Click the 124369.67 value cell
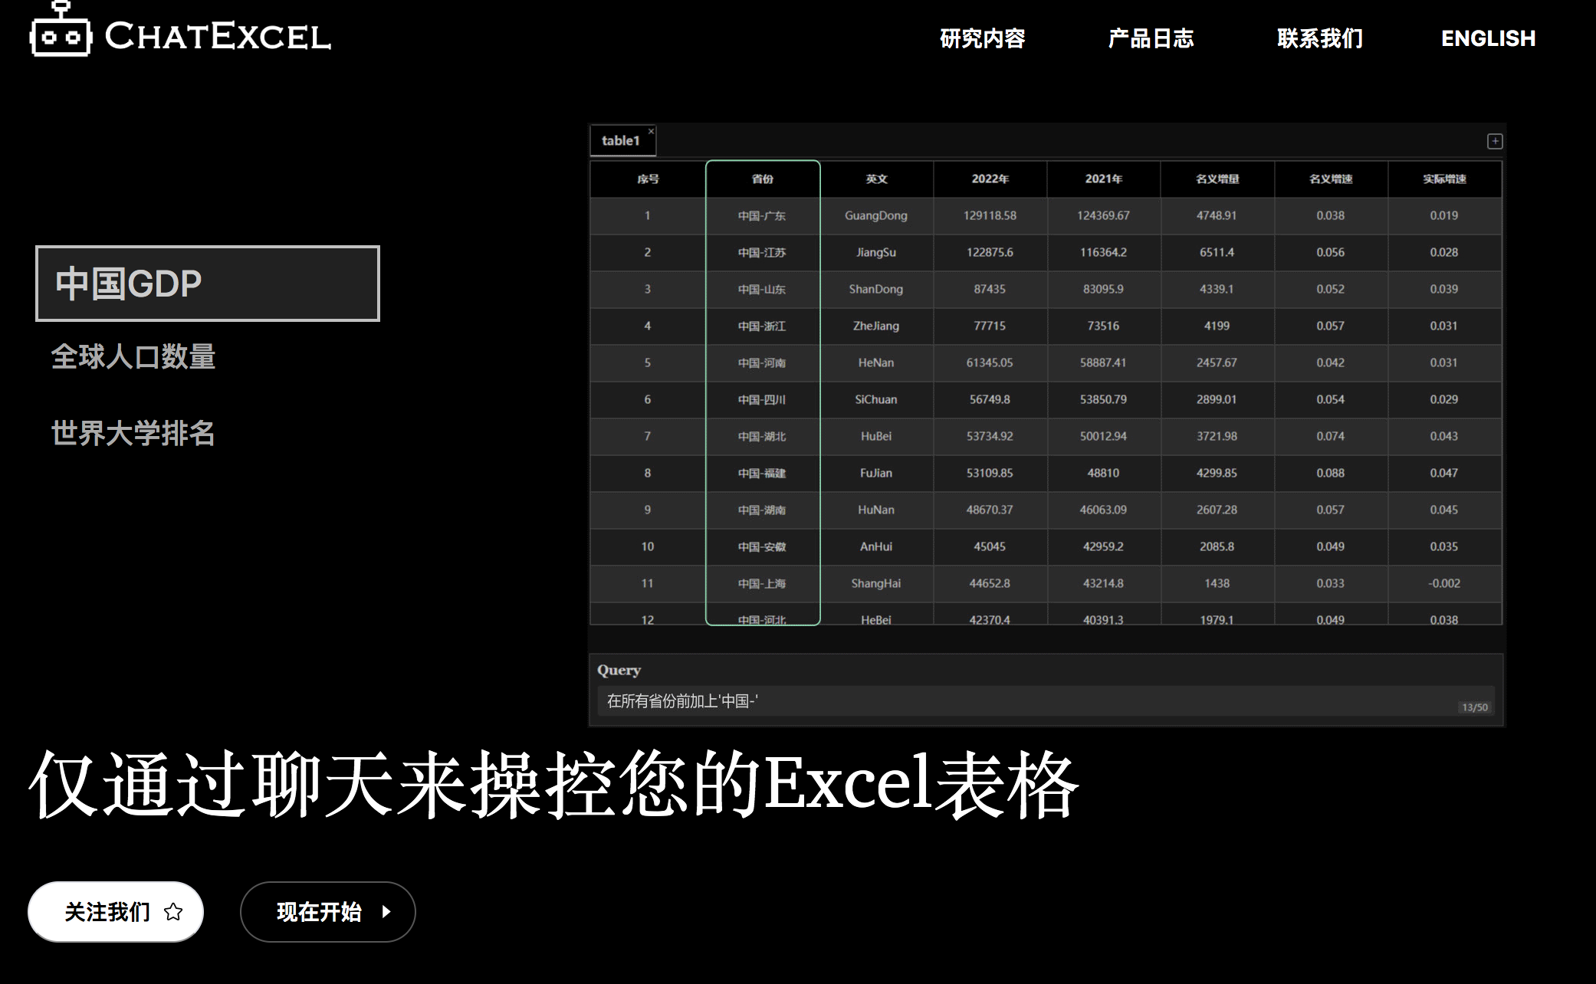Image resolution: width=1596 pixels, height=984 pixels. coord(1104,216)
